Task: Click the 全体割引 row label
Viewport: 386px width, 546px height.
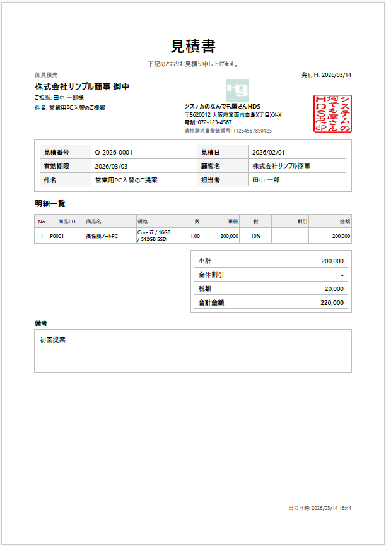Action: 211,275
